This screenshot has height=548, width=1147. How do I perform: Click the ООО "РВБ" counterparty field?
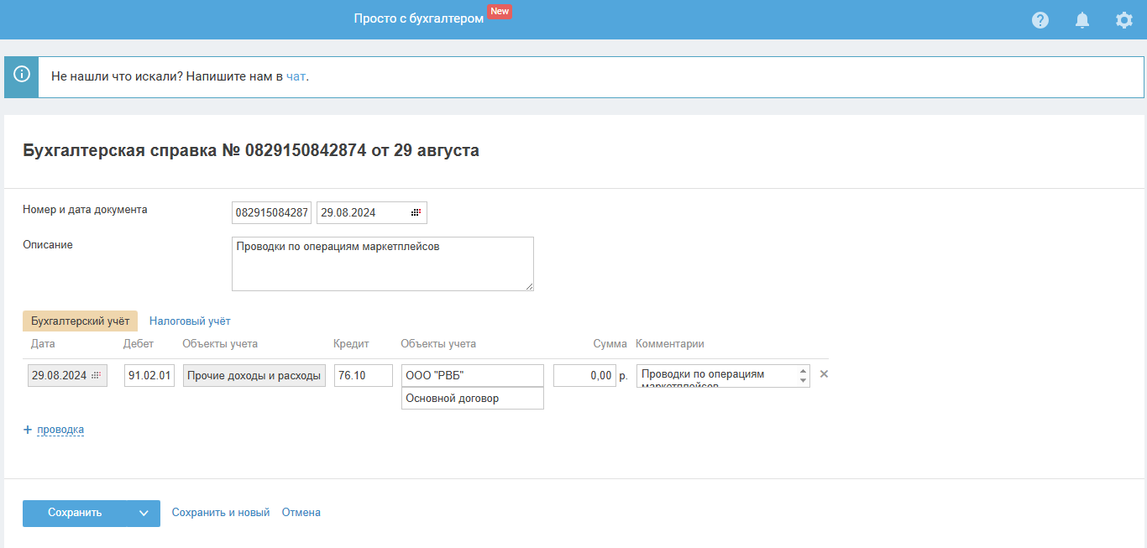point(473,376)
